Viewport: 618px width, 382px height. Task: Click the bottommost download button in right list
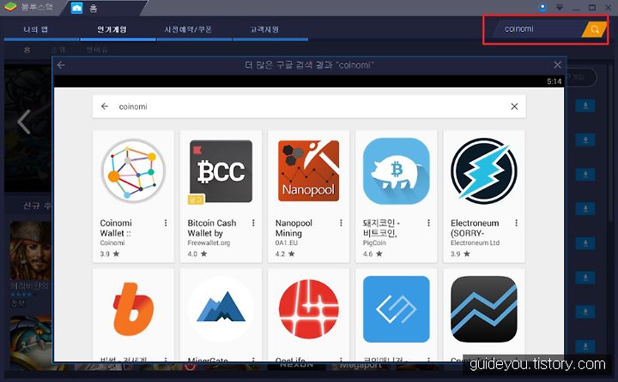[585, 346]
